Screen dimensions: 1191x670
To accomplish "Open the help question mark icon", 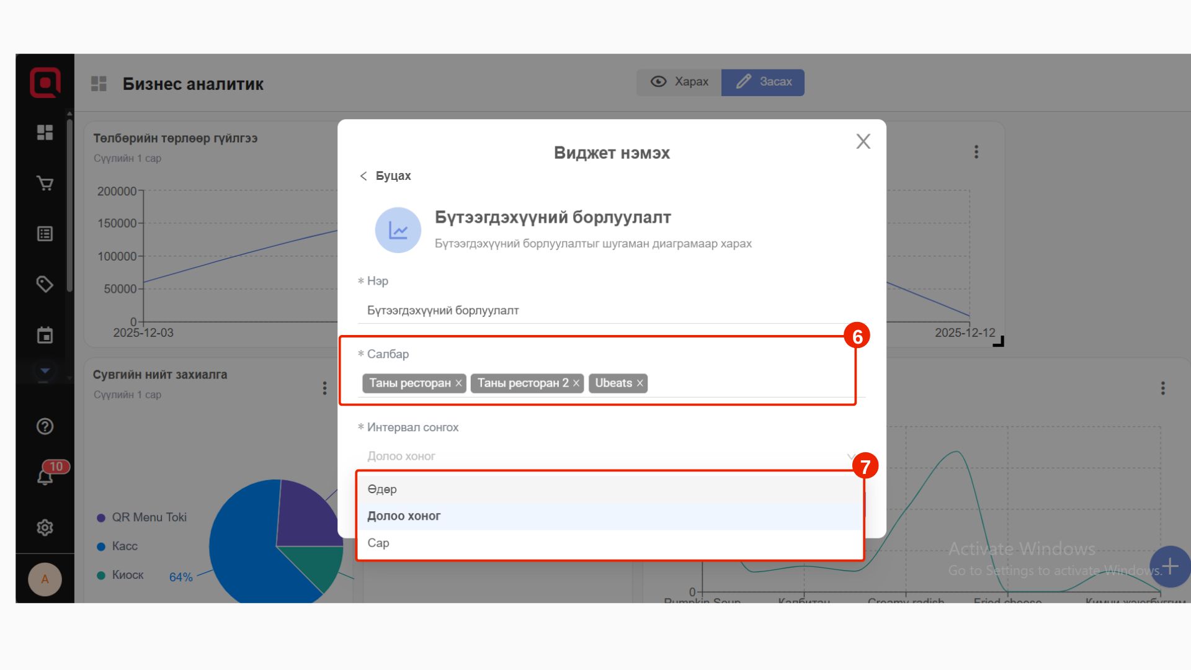I will tap(45, 426).
